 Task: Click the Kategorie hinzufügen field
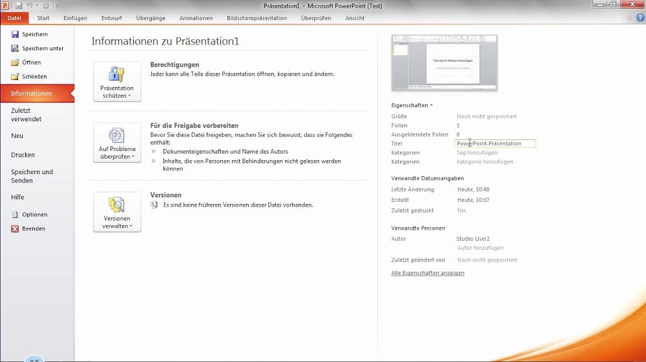[485, 162]
